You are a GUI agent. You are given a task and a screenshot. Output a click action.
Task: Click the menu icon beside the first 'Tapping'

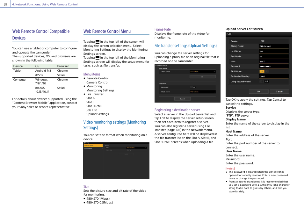tap(98, 42)
